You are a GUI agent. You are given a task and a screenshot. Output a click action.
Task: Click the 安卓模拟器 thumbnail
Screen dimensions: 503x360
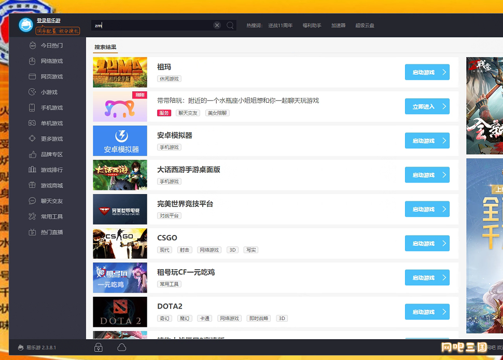pyautogui.click(x=120, y=141)
